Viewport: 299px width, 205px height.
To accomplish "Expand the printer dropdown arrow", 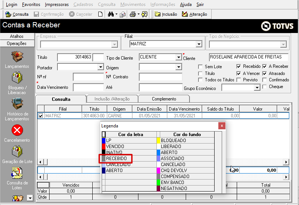I will [138, 14].
